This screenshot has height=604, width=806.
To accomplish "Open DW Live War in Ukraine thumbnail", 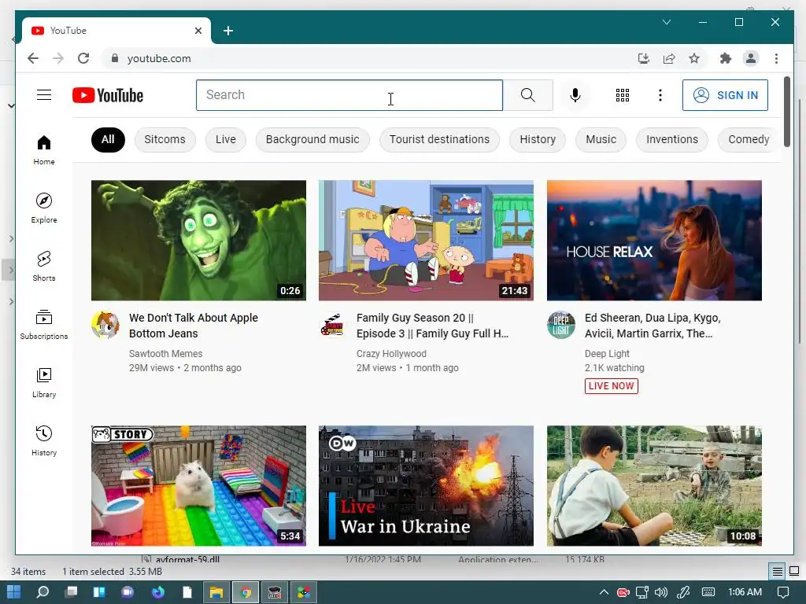I will point(426,486).
